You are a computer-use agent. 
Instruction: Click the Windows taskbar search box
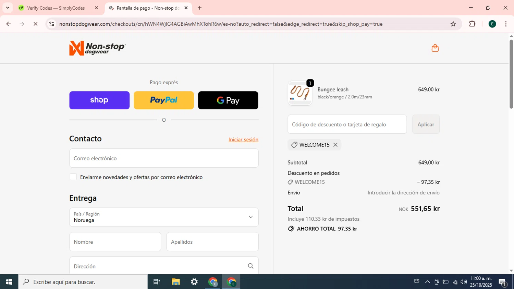pos(83,282)
